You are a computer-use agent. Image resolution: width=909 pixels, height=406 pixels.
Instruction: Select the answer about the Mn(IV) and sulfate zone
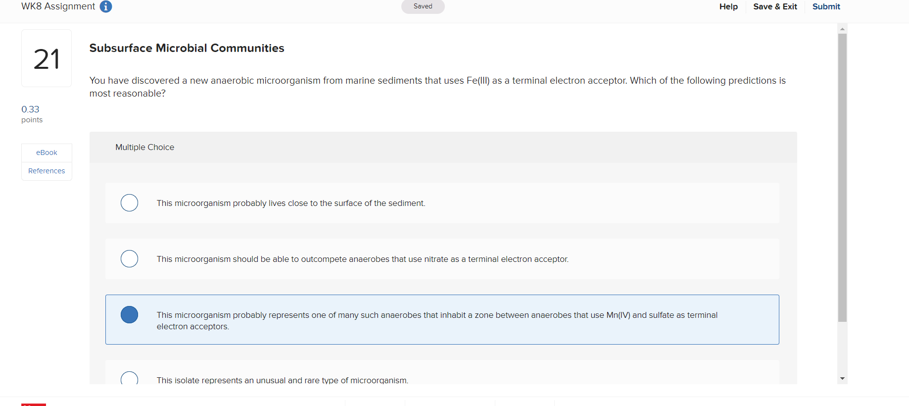(129, 314)
